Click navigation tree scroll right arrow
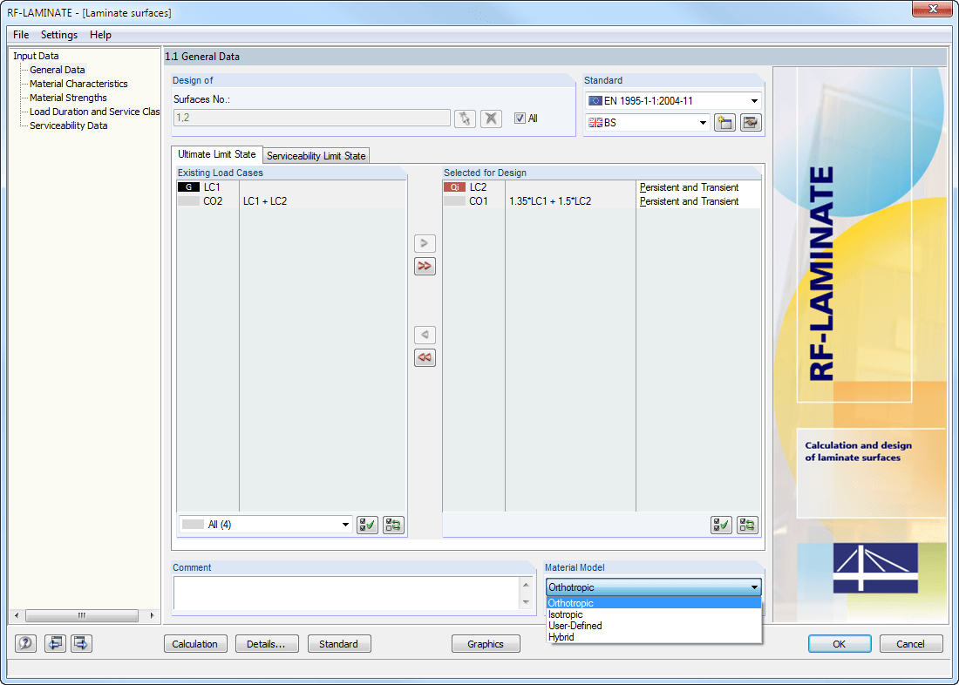Screen dimensions: 959x685 tap(152, 616)
